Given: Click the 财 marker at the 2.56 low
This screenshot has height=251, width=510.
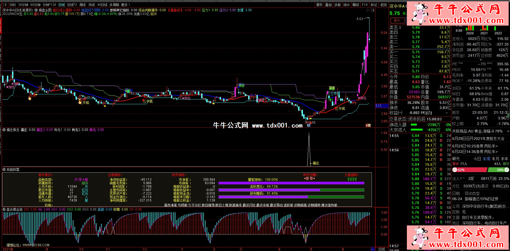Looking at the screenshot, I should coord(309,125).
